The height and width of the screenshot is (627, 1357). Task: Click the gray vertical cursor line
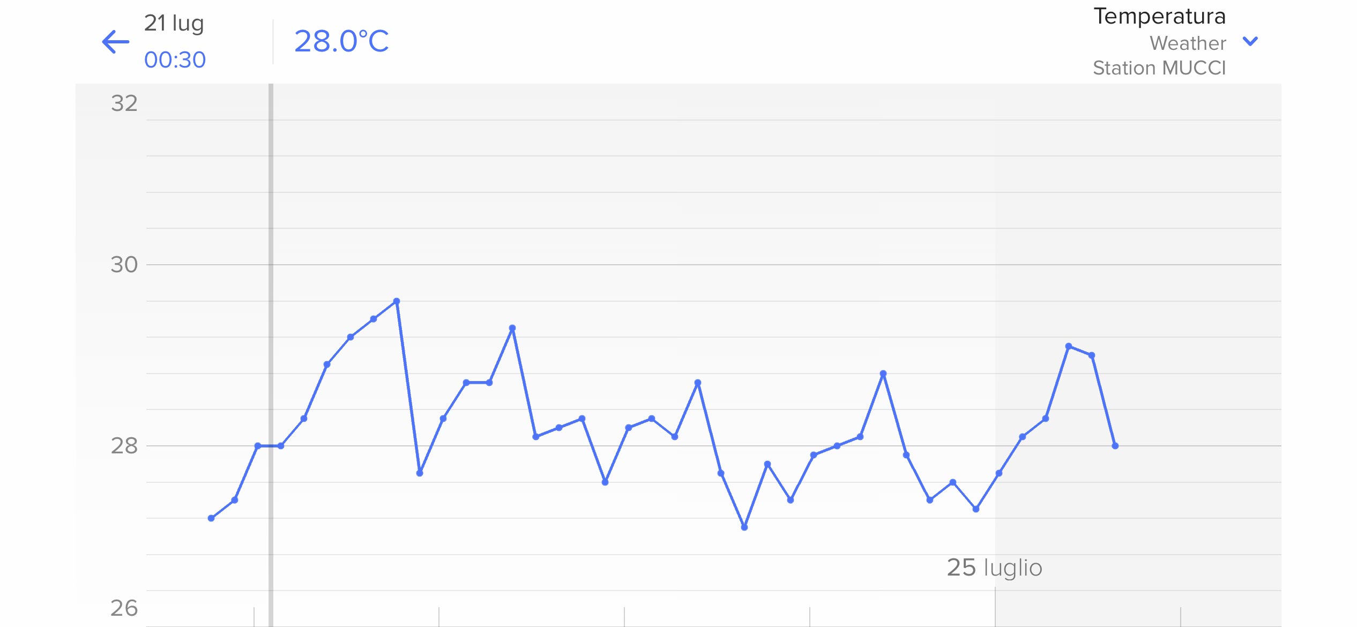coord(271,355)
